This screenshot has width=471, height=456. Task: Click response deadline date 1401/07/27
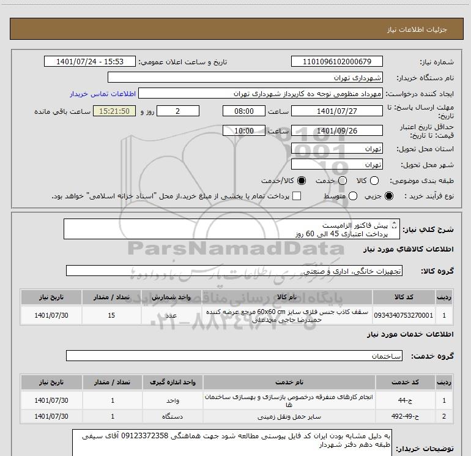[336, 111]
